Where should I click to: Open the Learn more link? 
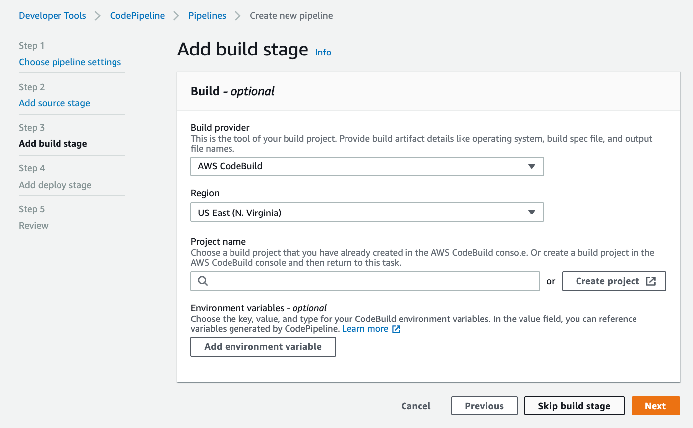(x=365, y=329)
